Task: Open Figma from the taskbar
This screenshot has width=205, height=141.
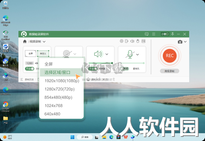Action: click(119, 137)
